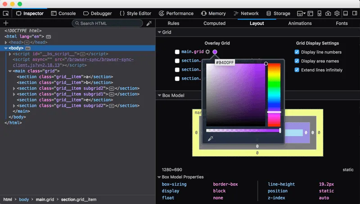Take a screenshot with camera icon
This screenshot has width=360, height=204.
[328, 13]
